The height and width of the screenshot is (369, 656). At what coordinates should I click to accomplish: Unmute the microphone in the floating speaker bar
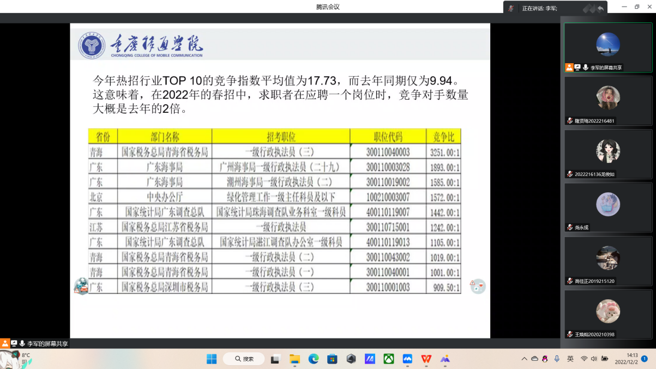tap(511, 8)
